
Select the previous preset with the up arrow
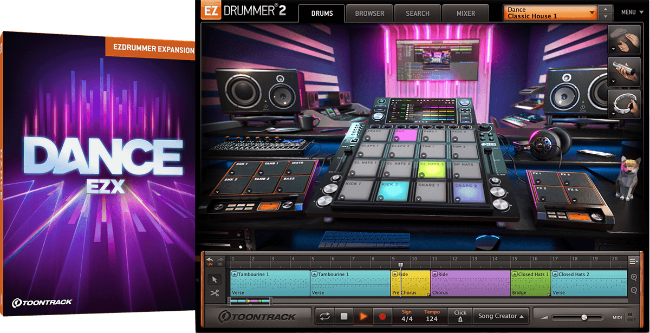click(607, 9)
